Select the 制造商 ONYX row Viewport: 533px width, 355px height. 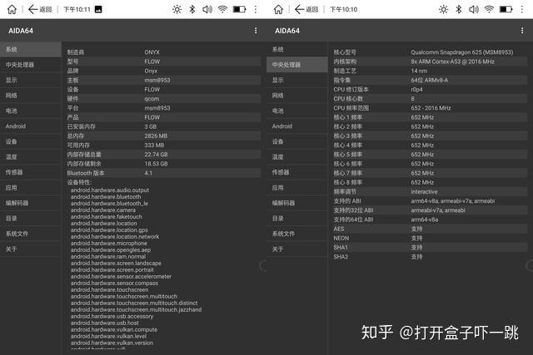click(x=163, y=52)
